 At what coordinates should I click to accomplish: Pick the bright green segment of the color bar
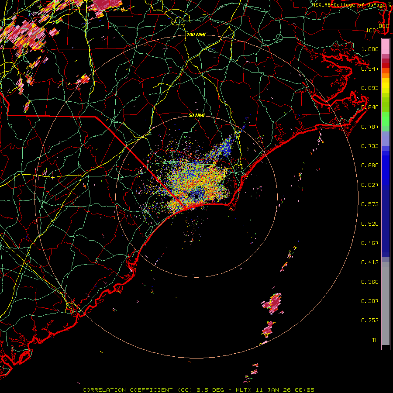coord(386,119)
